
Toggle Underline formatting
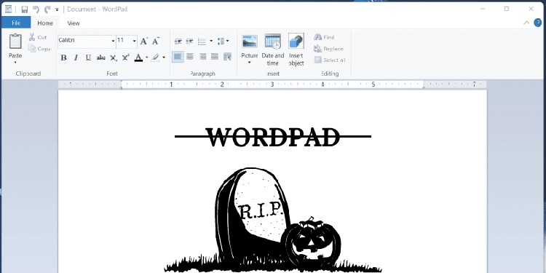click(x=88, y=58)
